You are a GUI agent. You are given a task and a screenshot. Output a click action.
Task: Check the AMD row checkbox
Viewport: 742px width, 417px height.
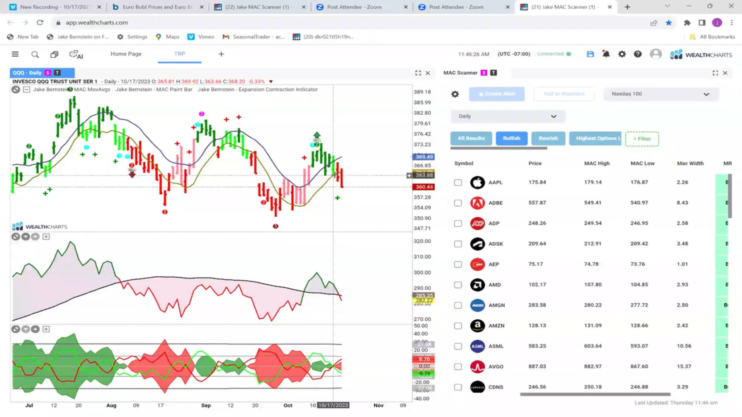click(x=458, y=285)
